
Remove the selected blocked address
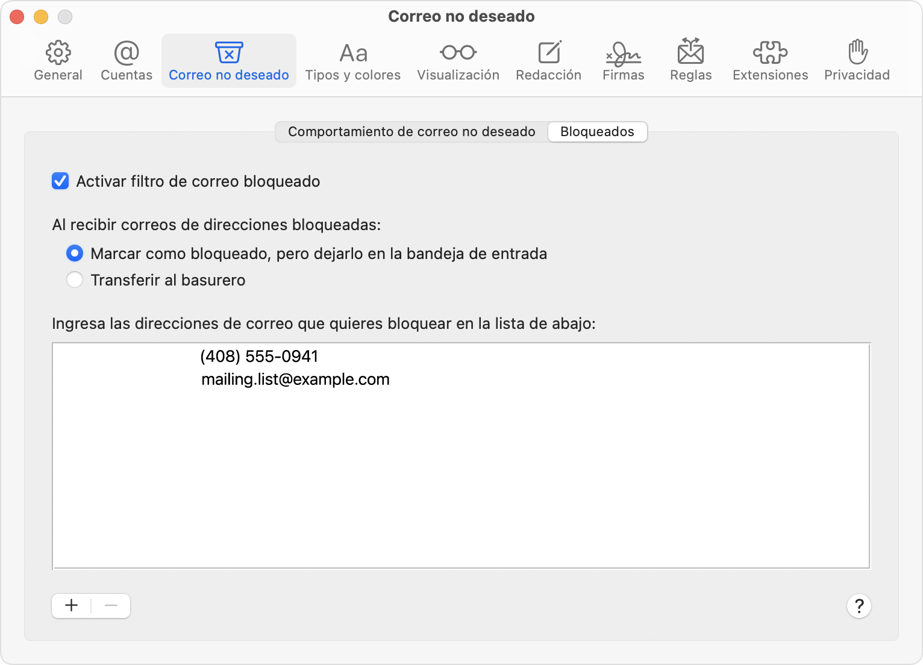point(111,605)
